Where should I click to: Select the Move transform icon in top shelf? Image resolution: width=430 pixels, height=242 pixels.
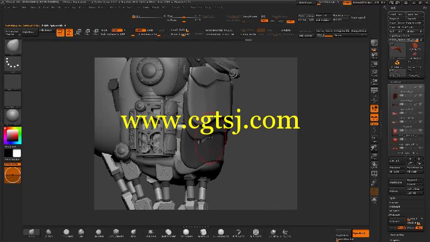click(x=78, y=32)
